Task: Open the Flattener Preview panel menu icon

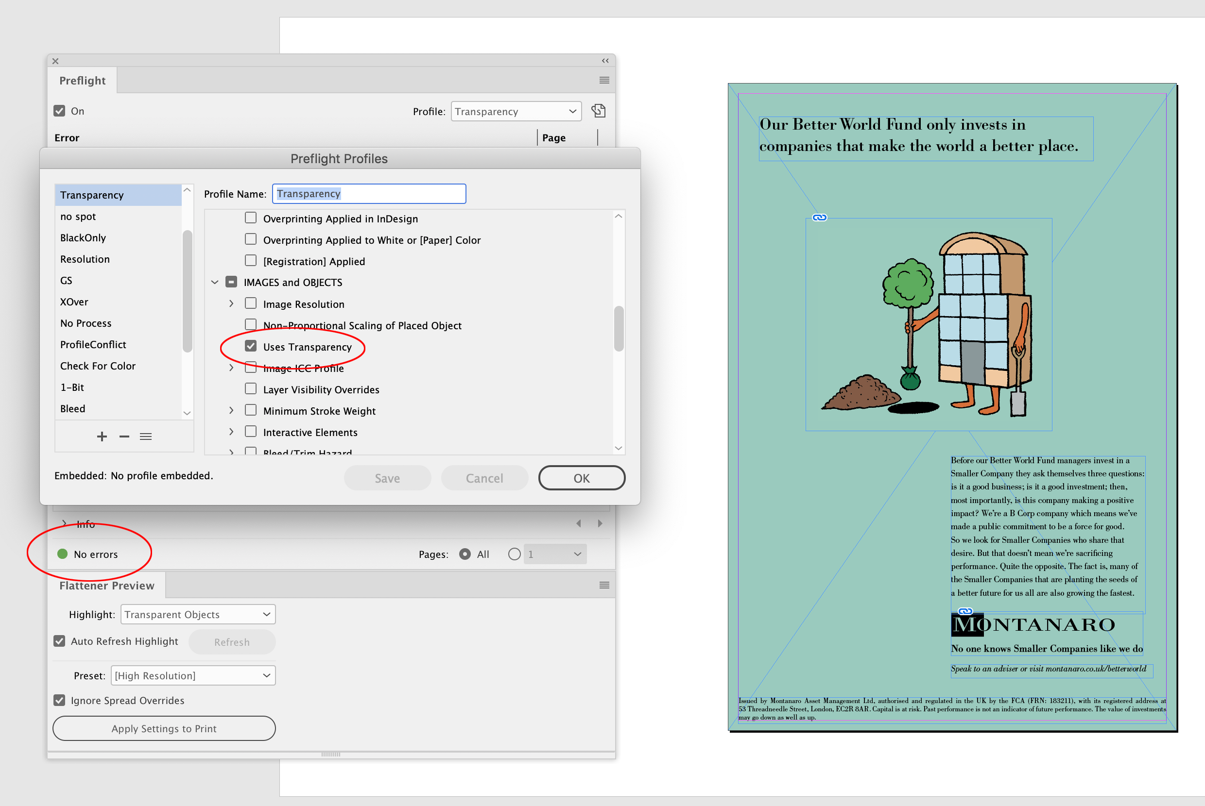Action: 603,585
